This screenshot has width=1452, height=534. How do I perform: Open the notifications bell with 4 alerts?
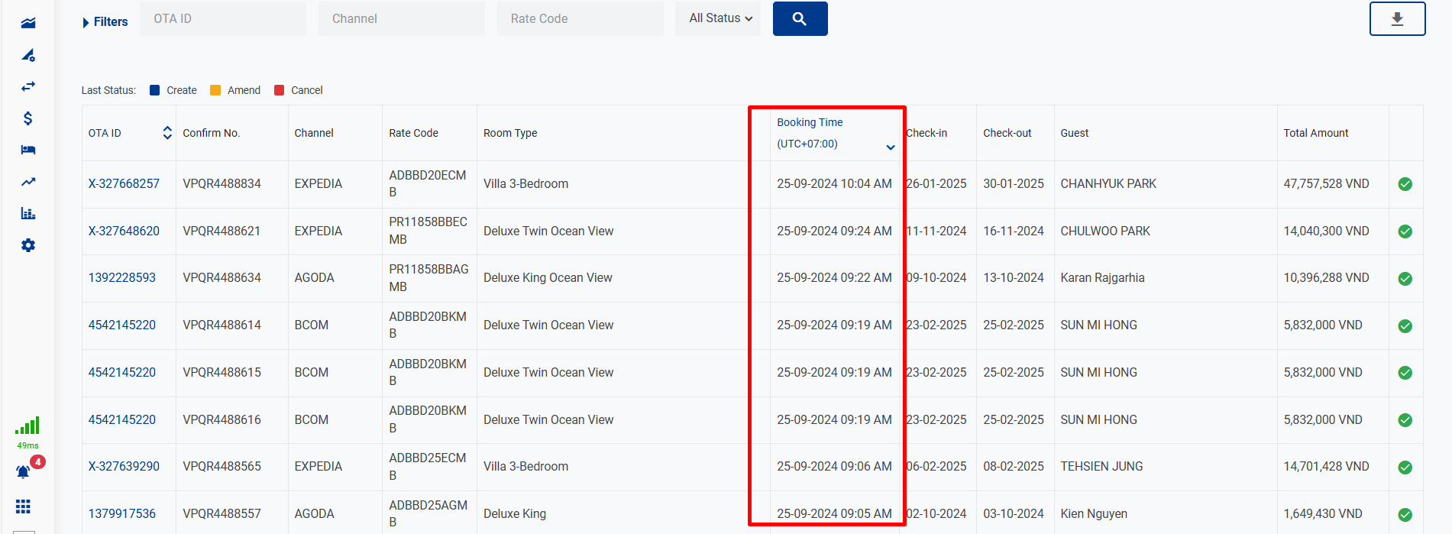24,471
